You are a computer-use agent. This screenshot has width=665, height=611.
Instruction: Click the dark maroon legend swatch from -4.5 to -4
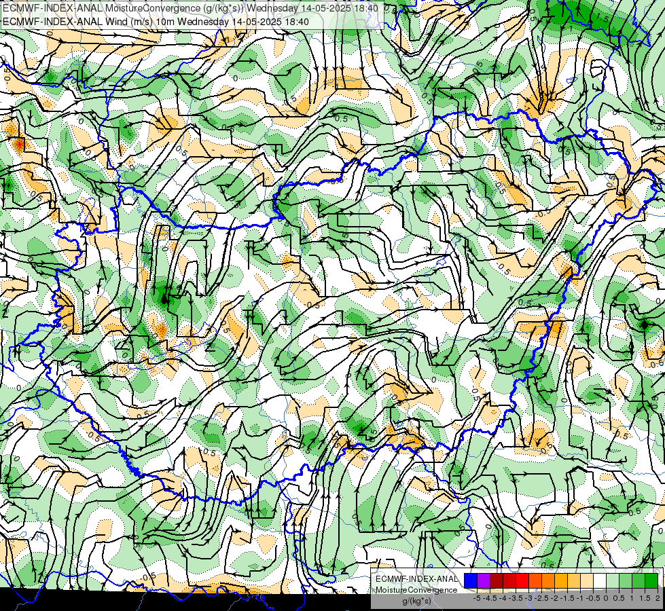click(497, 581)
